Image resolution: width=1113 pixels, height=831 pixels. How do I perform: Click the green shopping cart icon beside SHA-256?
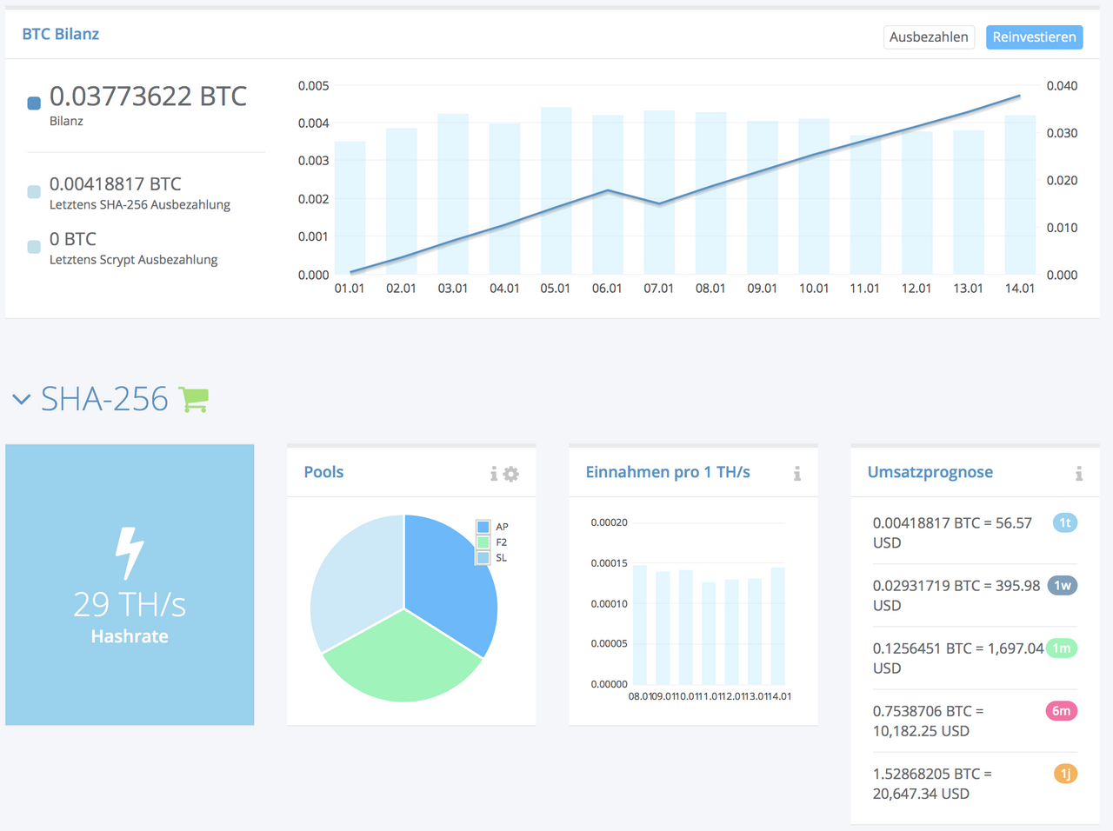193,399
